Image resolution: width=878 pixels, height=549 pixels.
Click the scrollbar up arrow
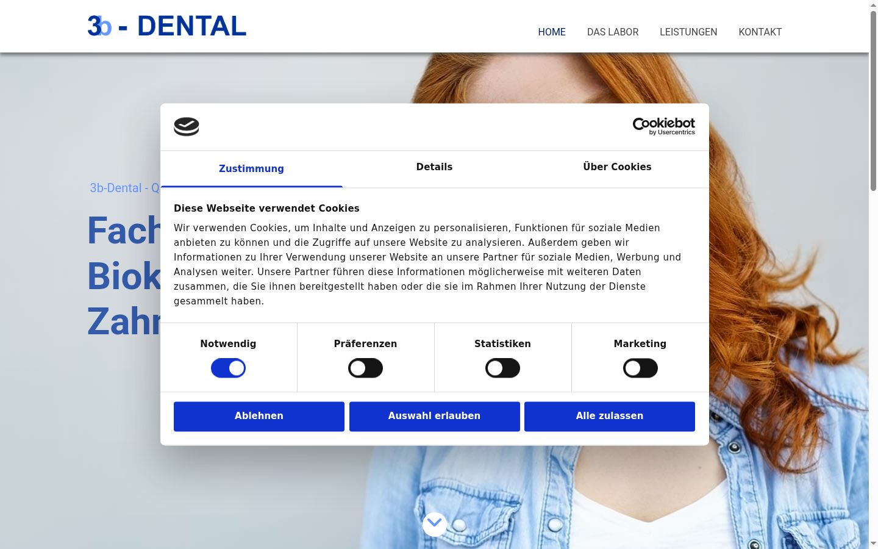click(x=873, y=5)
